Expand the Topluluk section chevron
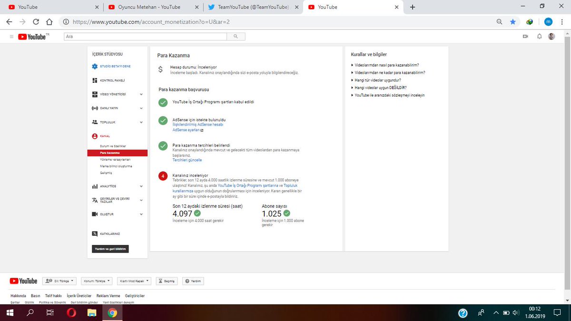 [x=141, y=122]
